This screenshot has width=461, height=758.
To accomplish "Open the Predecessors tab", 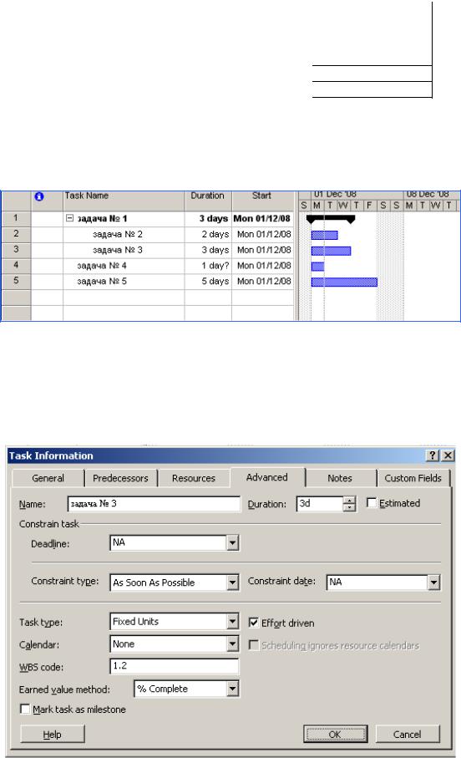I will 120,478.
